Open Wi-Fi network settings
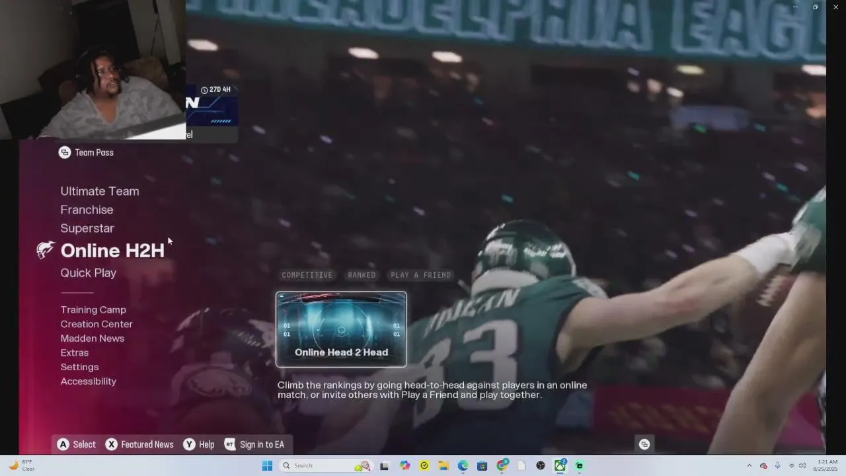The width and height of the screenshot is (846, 476). pyautogui.click(x=792, y=465)
